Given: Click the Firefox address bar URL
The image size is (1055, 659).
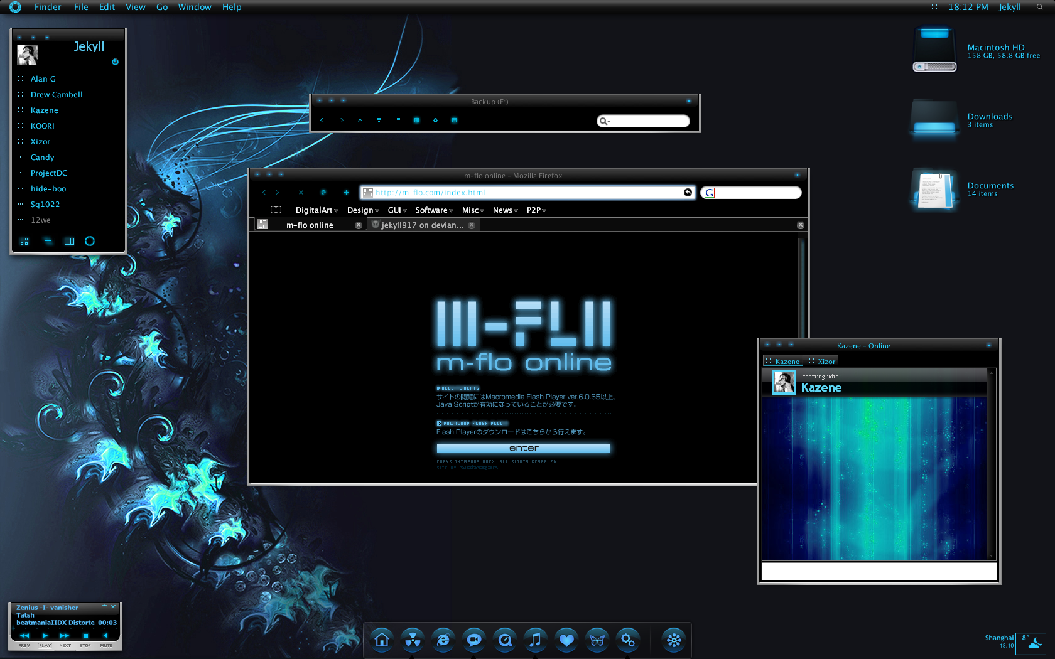Looking at the screenshot, I should [430, 193].
